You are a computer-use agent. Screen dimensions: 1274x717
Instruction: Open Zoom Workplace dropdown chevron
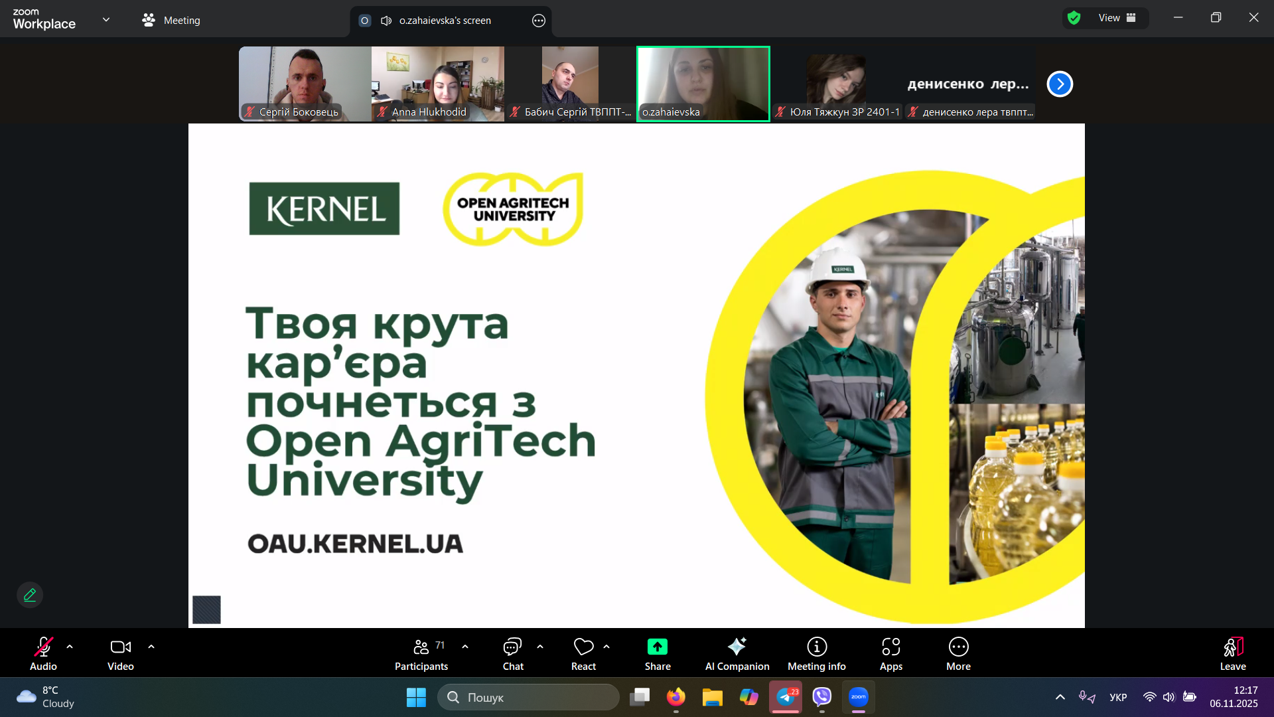pyautogui.click(x=106, y=19)
